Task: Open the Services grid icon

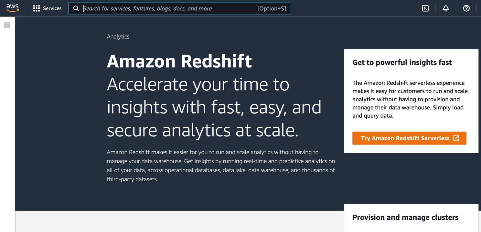Action: pyautogui.click(x=37, y=8)
